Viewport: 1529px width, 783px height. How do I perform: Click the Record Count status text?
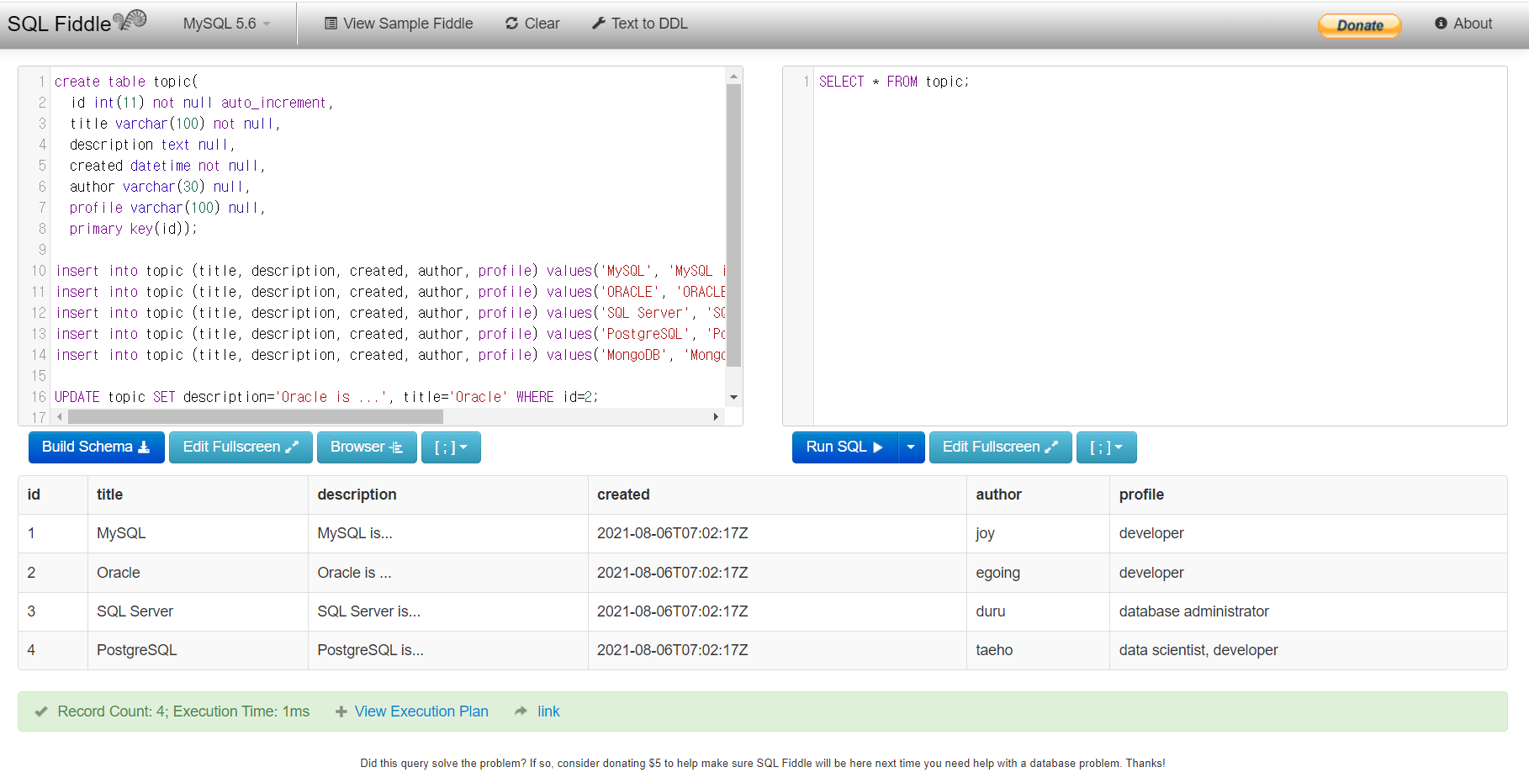(x=183, y=712)
